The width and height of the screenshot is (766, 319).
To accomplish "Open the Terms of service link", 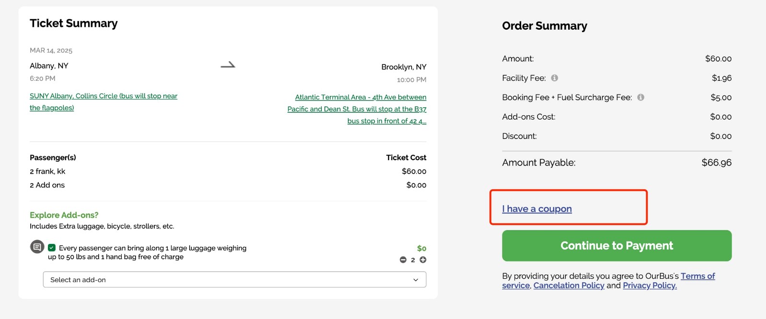I will click(697, 276).
